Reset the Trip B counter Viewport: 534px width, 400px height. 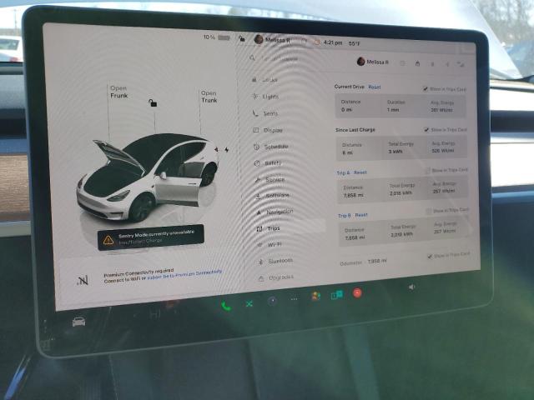point(361,215)
